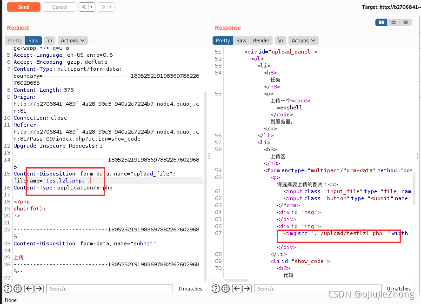Click the Request panel heading

tap(18, 27)
